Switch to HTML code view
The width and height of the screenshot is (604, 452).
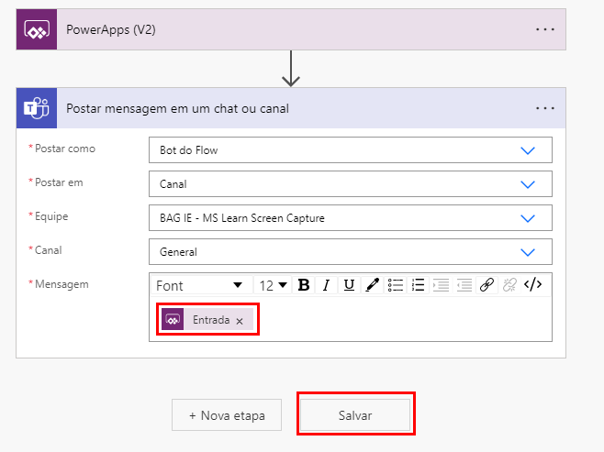pyautogui.click(x=532, y=285)
